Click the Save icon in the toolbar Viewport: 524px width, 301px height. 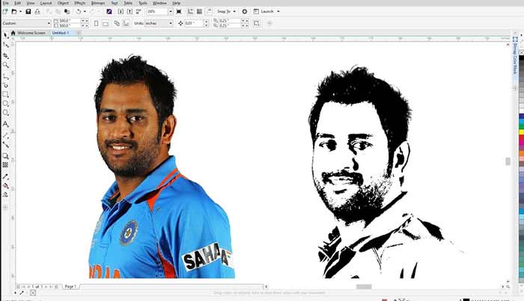coord(28,12)
